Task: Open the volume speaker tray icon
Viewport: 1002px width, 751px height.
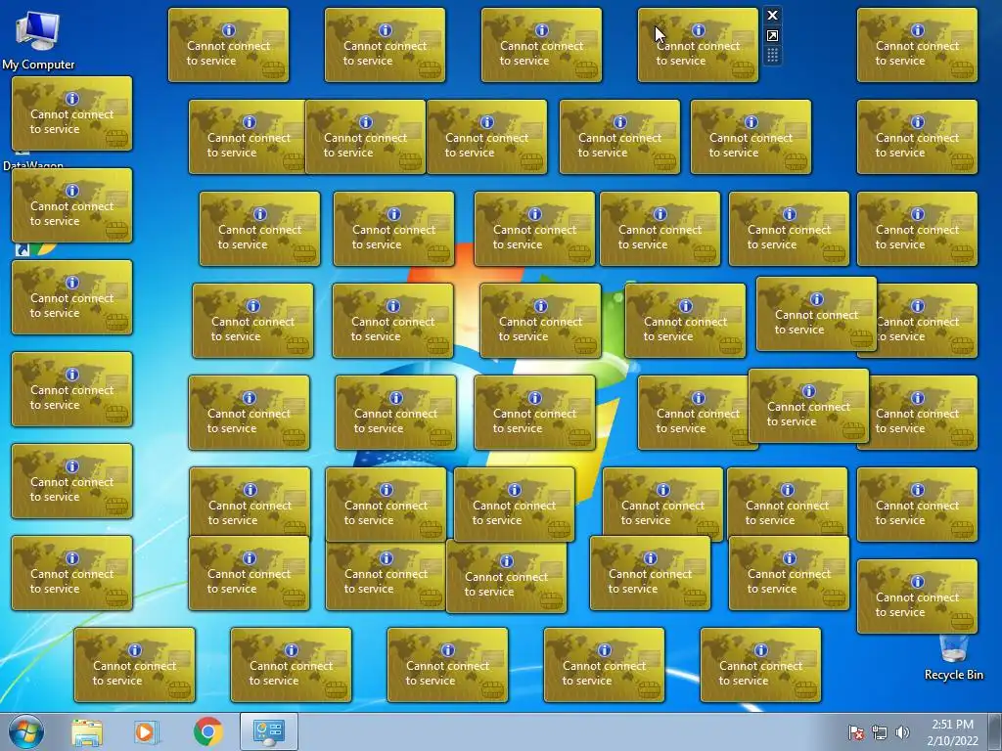Action: [902, 732]
